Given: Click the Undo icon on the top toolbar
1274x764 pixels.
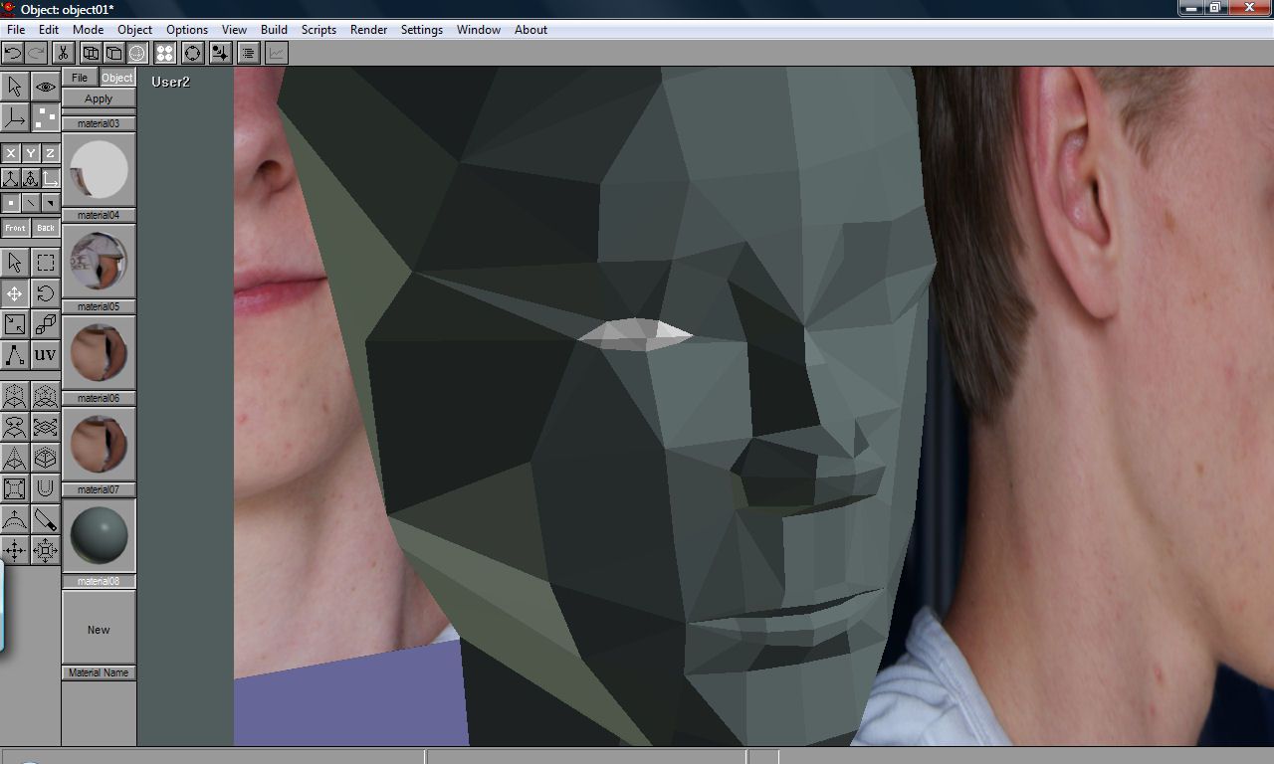Looking at the screenshot, I should pyautogui.click(x=12, y=53).
